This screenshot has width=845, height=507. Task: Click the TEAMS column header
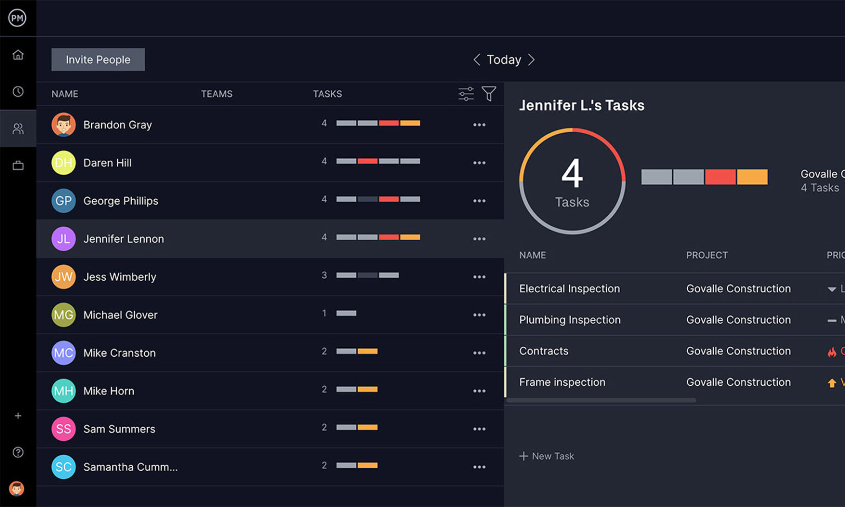pos(217,94)
